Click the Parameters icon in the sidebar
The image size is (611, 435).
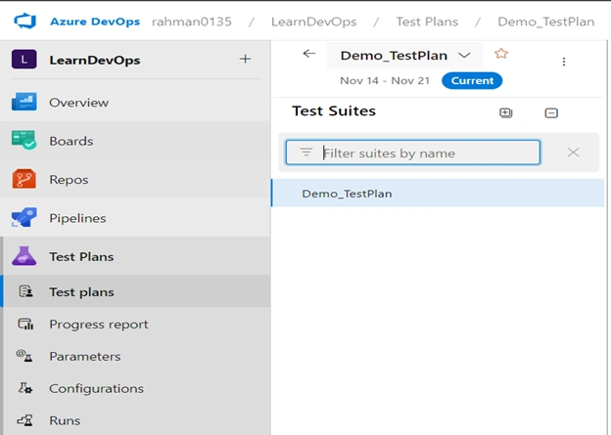[24, 356]
